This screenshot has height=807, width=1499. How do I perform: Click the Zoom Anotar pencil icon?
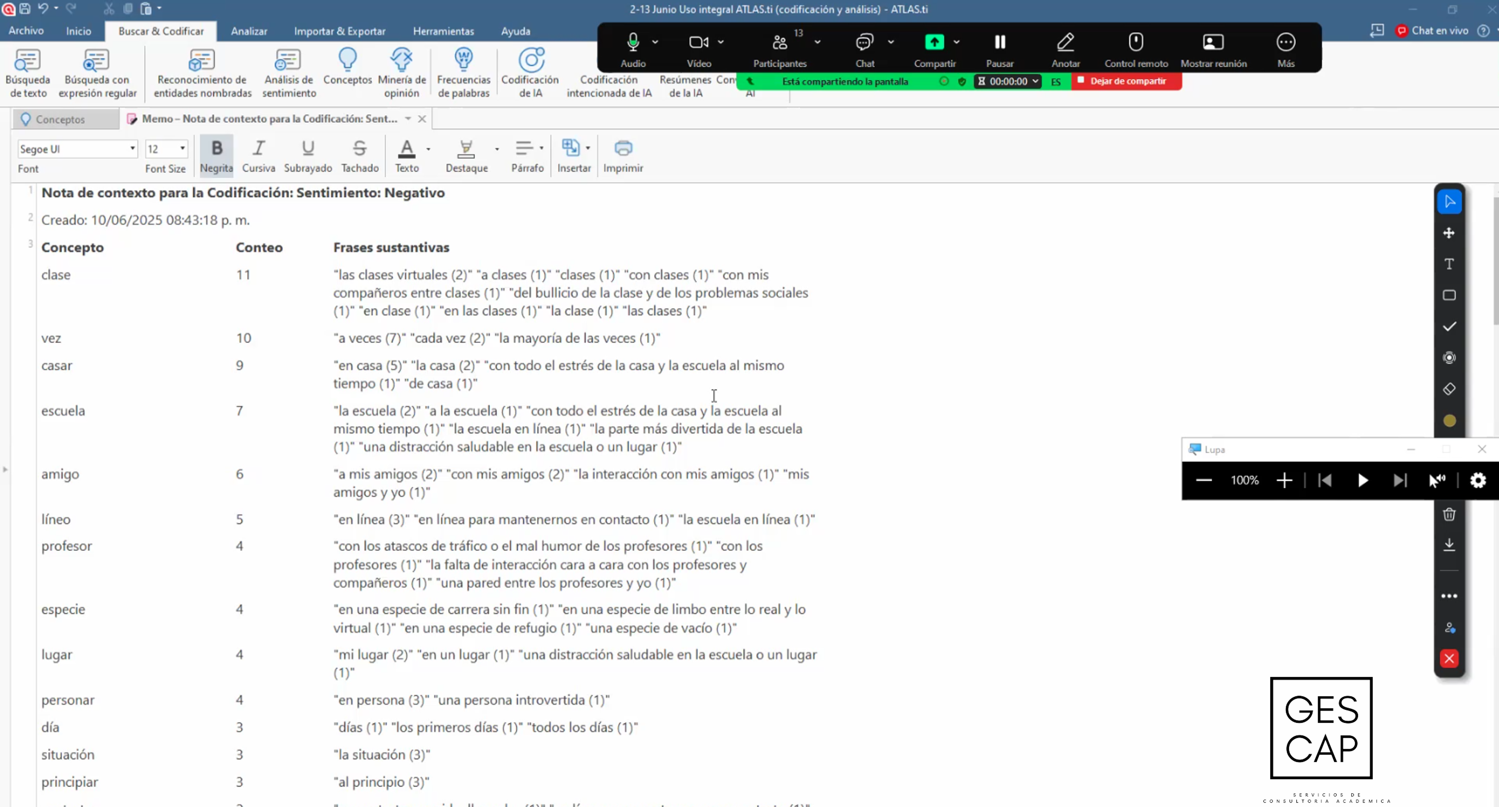[x=1065, y=42]
